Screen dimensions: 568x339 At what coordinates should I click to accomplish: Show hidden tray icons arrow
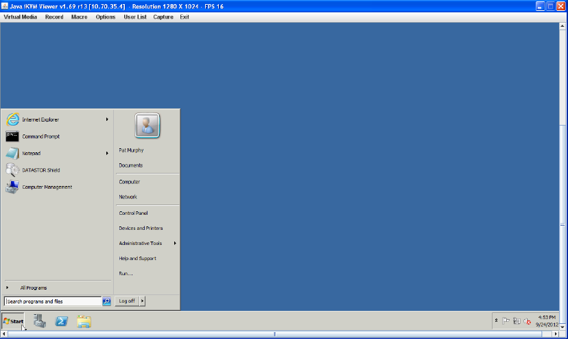point(496,320)
